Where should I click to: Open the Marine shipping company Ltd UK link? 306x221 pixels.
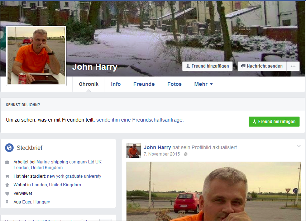[x=69, y=162]
